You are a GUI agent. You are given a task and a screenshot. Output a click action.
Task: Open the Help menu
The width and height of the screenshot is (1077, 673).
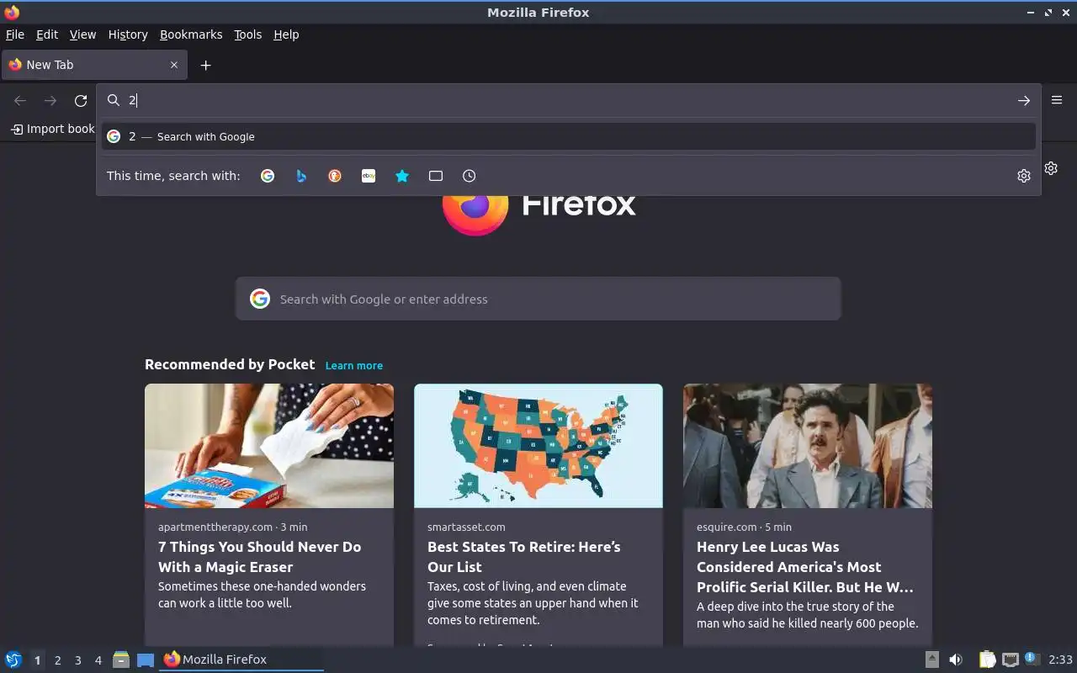click(286, 34)
